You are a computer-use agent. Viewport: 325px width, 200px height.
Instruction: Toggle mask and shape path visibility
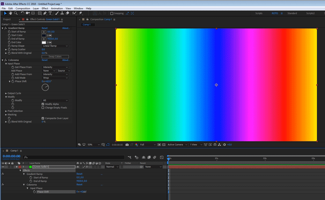(x=108, y=145)
